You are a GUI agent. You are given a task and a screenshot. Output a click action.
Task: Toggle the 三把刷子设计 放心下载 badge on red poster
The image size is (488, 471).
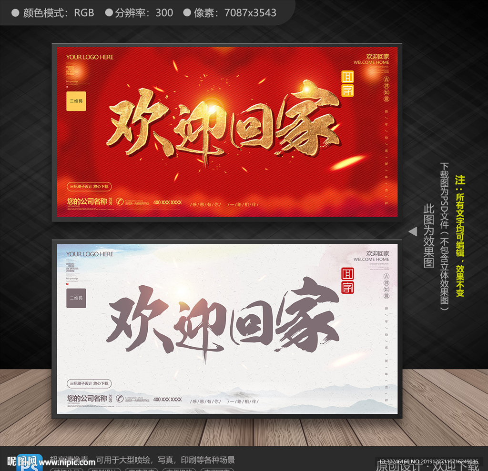pyautogui.click(x=89, y=187)
